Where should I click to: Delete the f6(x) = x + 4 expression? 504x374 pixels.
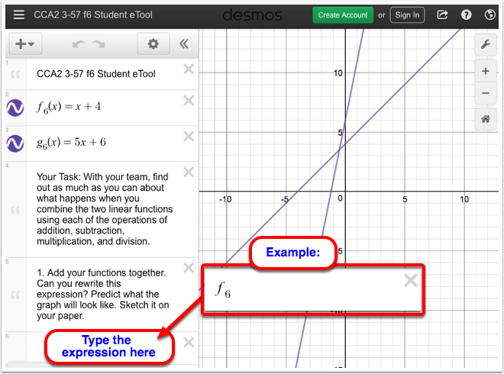[189, 101]
